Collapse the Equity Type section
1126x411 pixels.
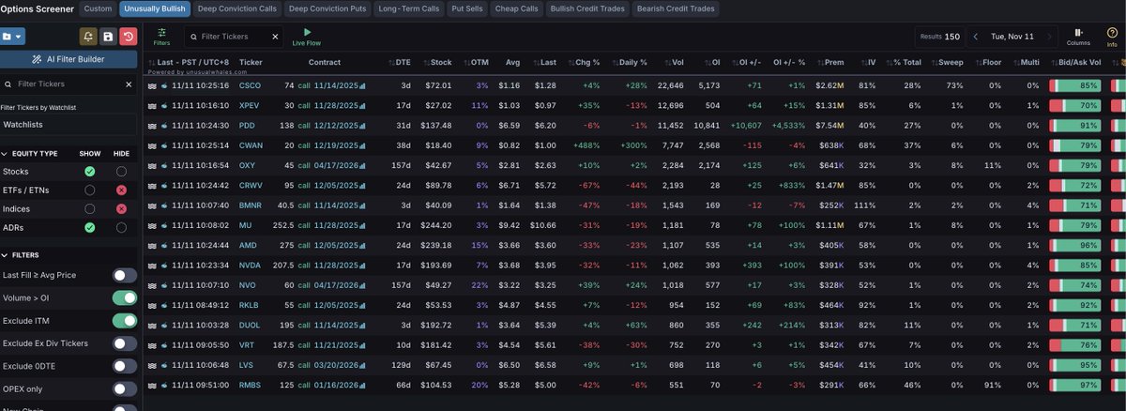6,153
